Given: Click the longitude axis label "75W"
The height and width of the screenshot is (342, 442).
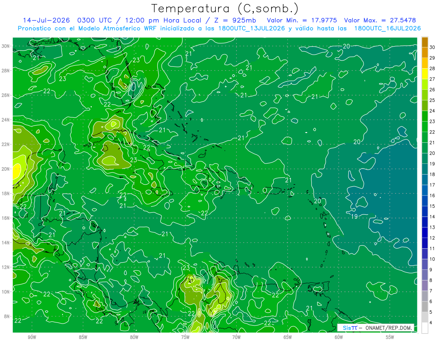Looking at the screenshot, I should click(x=185, y=337).
